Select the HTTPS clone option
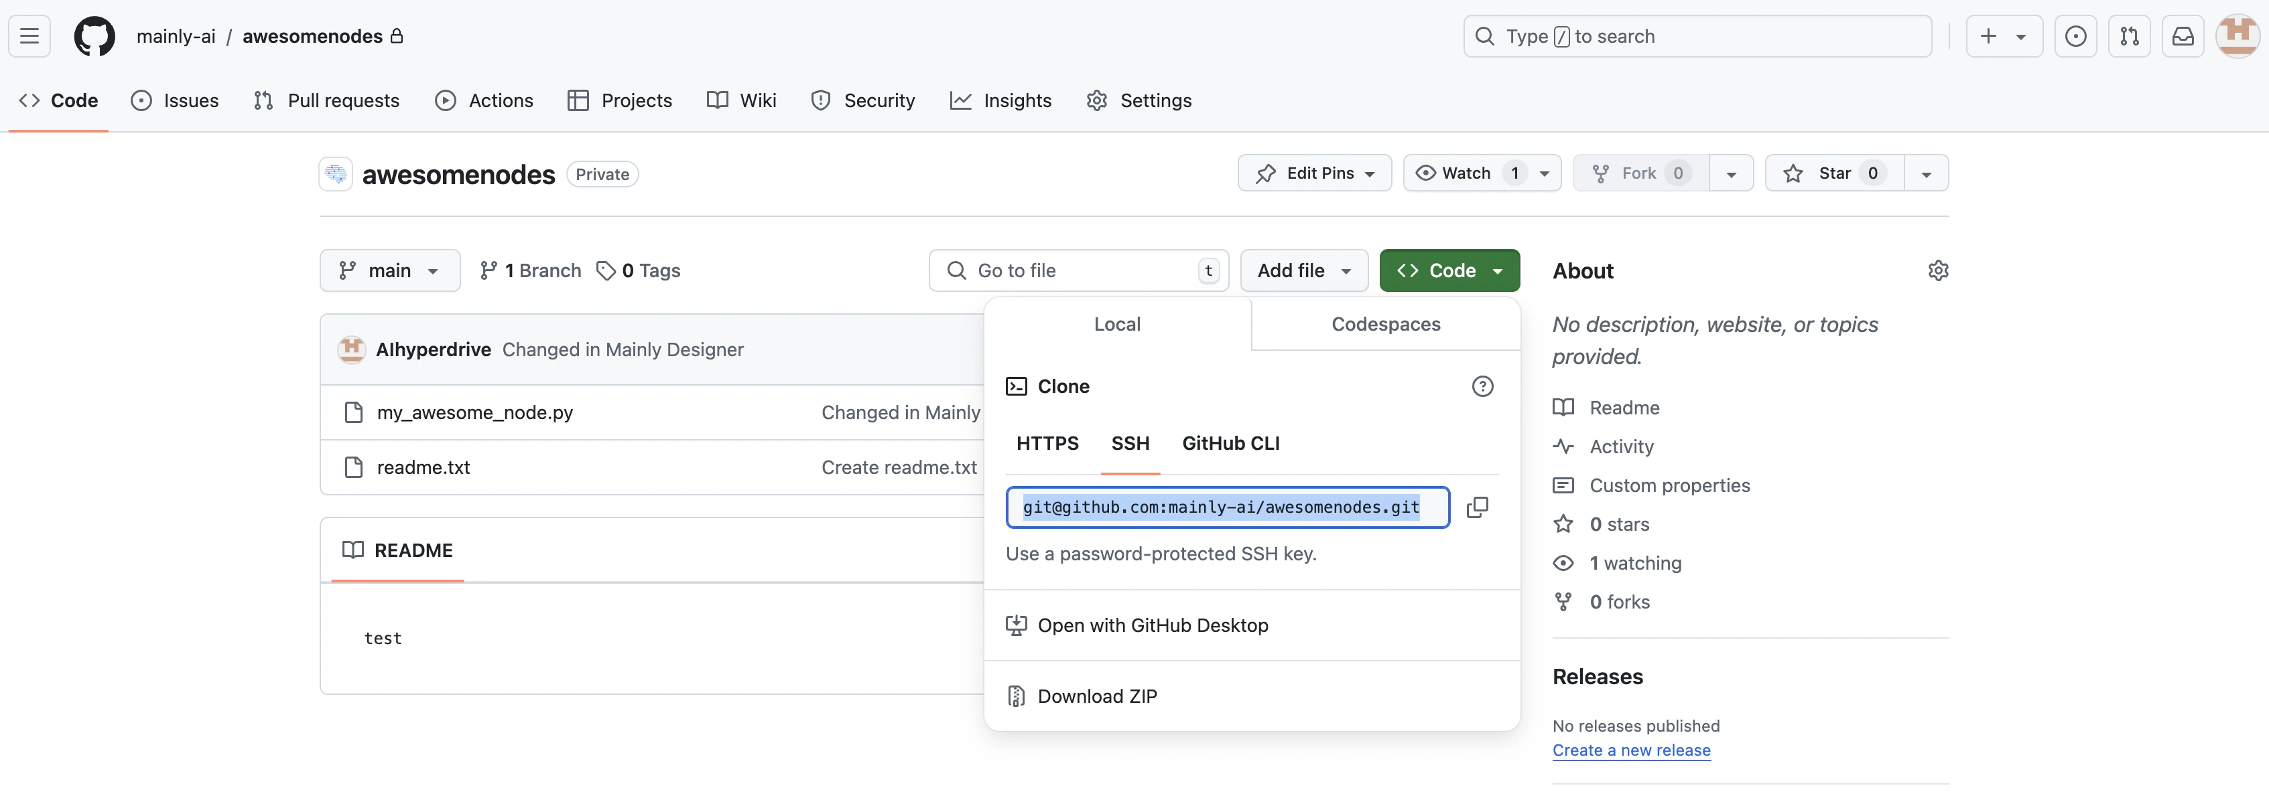This screenshot has height=806, width=2269. [1047, 443]
